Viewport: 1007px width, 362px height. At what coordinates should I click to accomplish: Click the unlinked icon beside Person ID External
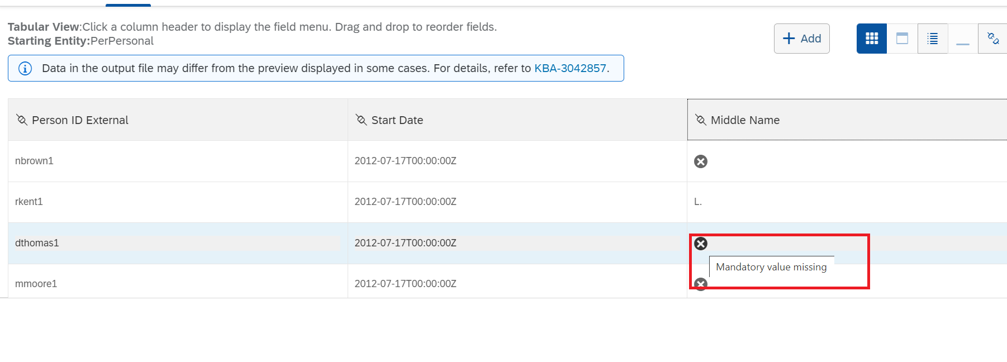pyautogui.click(x=22, y=120)
